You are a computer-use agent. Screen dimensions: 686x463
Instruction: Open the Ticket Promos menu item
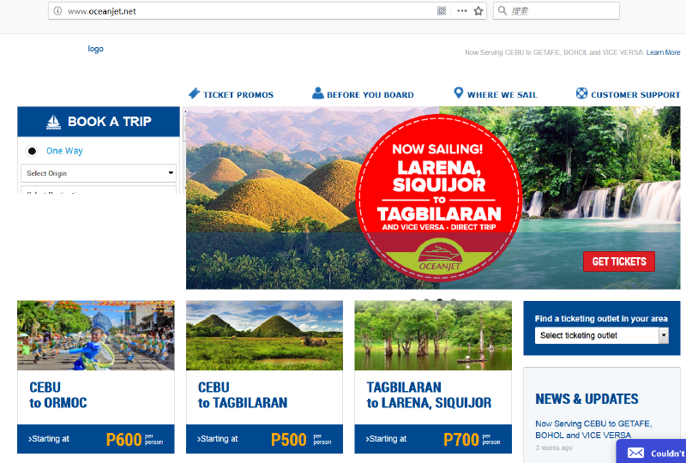[231, 94]
